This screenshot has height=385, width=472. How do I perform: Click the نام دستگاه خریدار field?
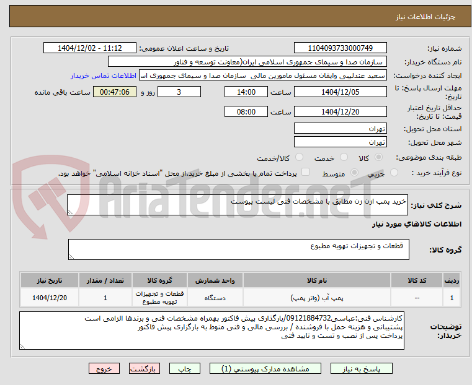tap(247, 62)
